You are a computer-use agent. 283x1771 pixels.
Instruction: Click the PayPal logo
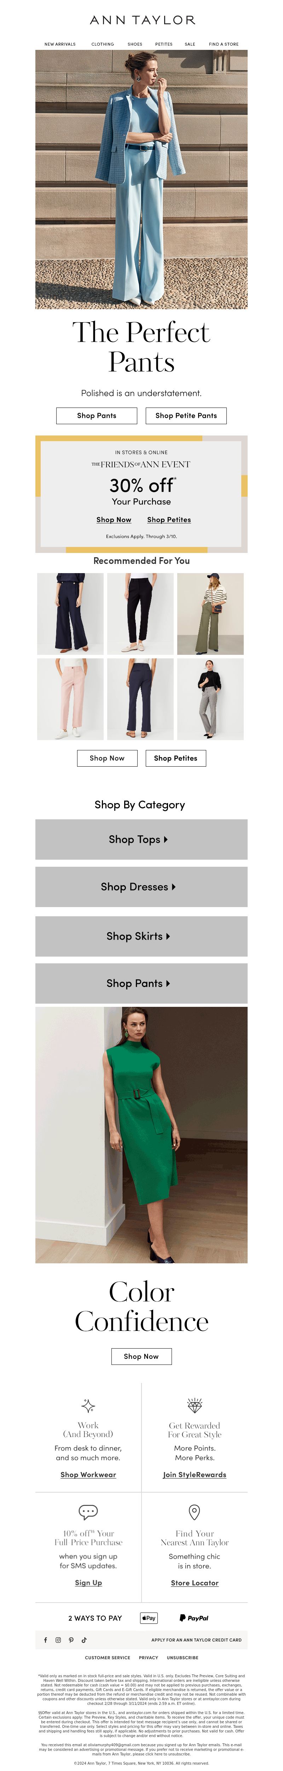[x=194, y=1618]
